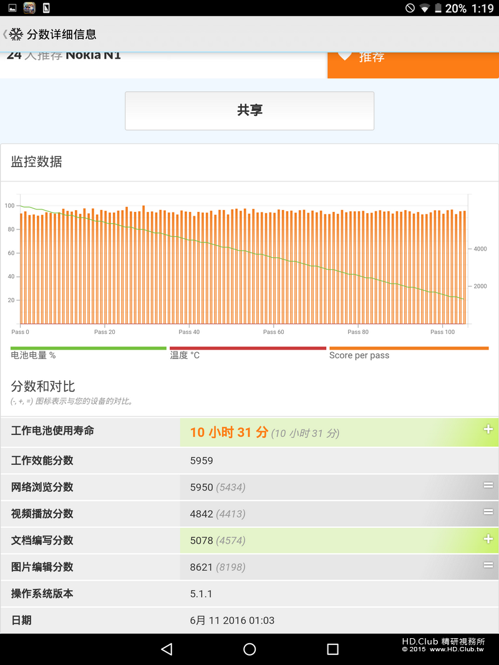The width and height of the screenshot is (499, 665).
Task: Tap the 共享 share button
Action: click(x=249, y=111)
